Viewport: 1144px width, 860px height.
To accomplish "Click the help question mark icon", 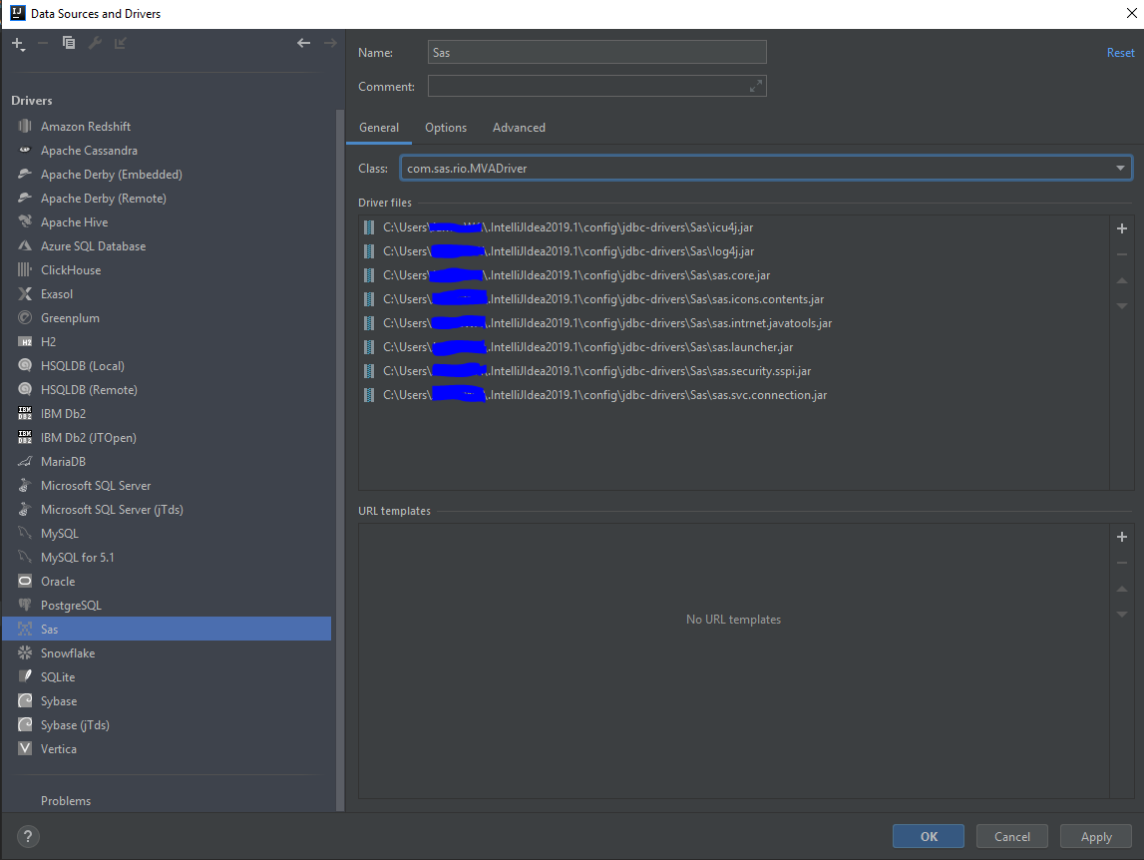I will click(x=26, y=836).
